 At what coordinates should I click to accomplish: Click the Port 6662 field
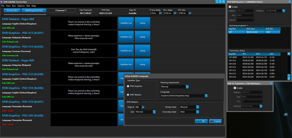tap(245, 15)
